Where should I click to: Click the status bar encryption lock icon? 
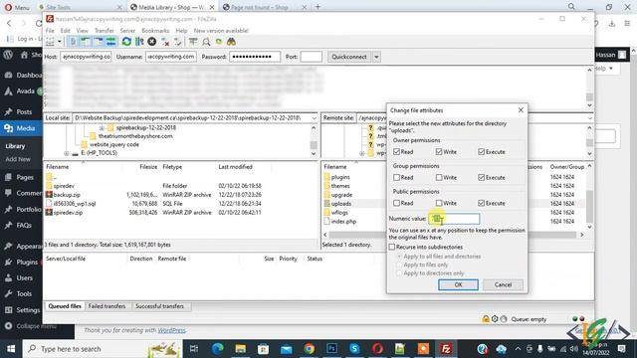tap(486, 319)
